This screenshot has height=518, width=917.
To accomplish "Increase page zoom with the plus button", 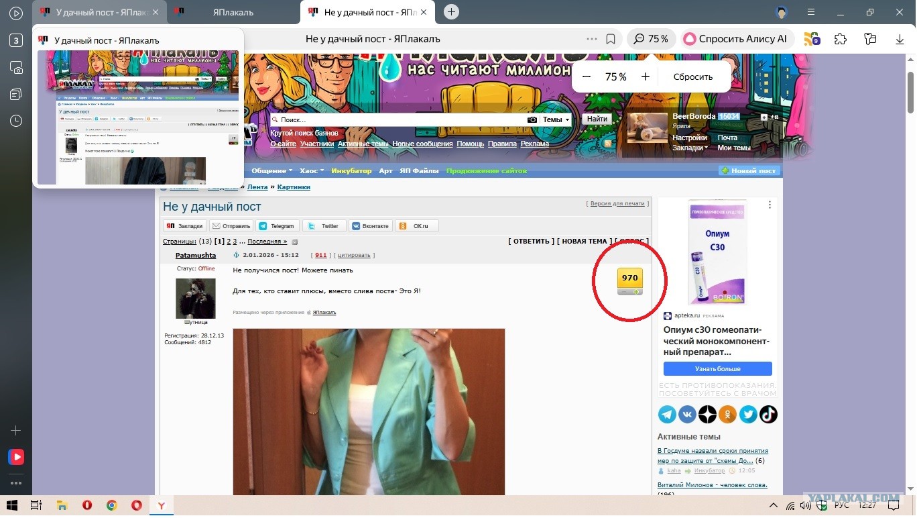I will 646,76.
